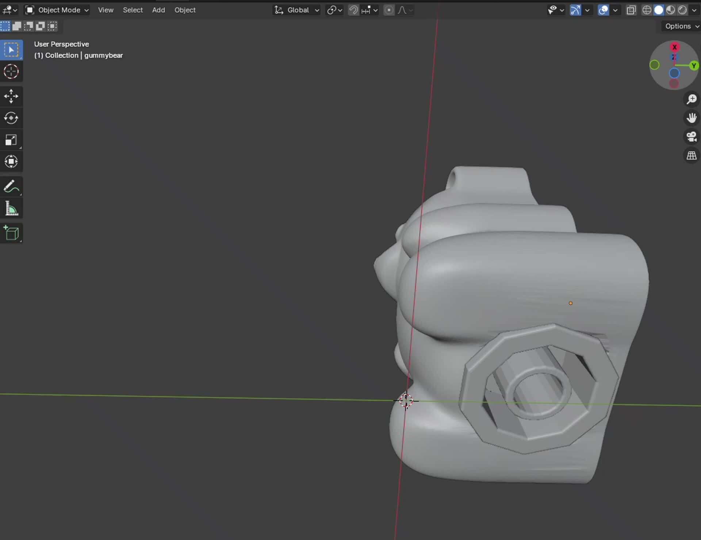Open the Add menu
The height and width of the screenshot is (540, 701).
coord(158,10)
